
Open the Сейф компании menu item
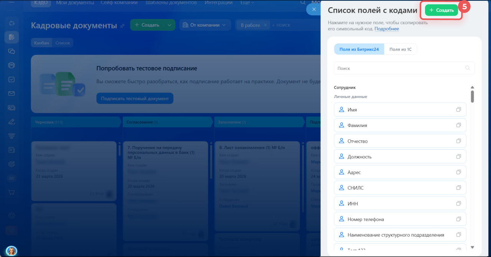tap(119, 3)
